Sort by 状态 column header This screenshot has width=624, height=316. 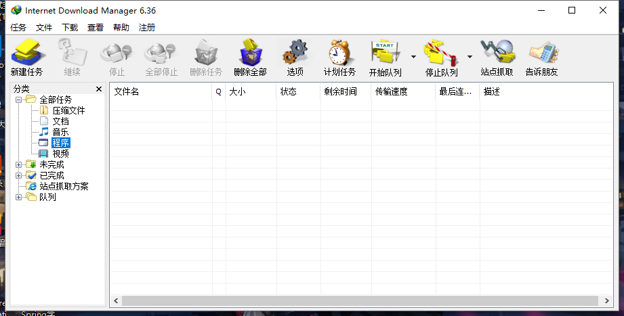click(x=298, y=91)
